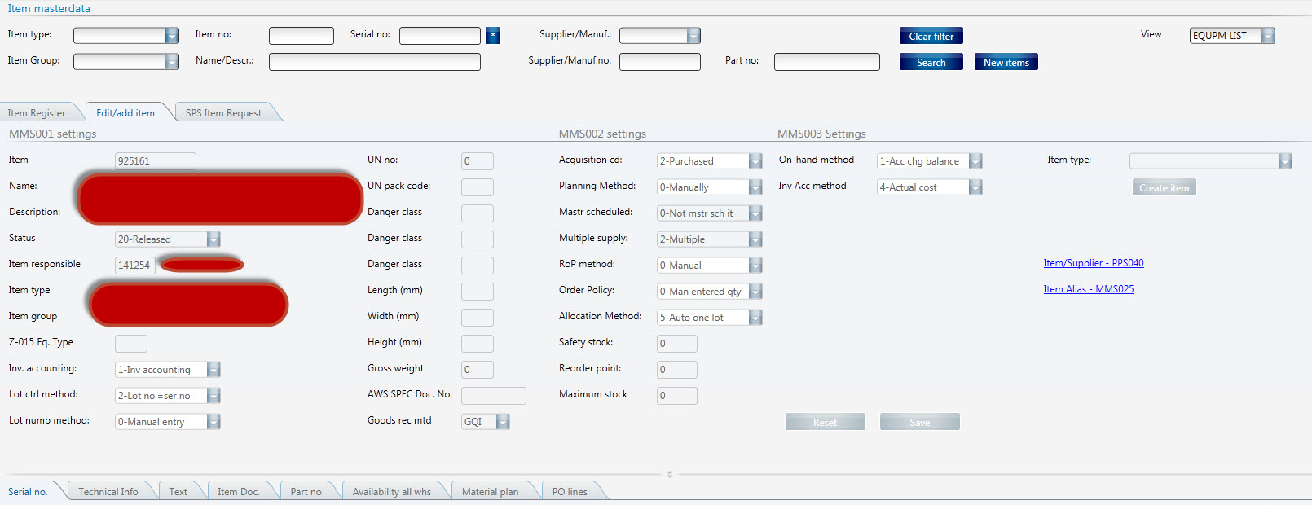Viewport: 1312px width, 505px height.
Task: Follow the Item Alias - MMS025 link
Action: click(x=1088, y=289)
